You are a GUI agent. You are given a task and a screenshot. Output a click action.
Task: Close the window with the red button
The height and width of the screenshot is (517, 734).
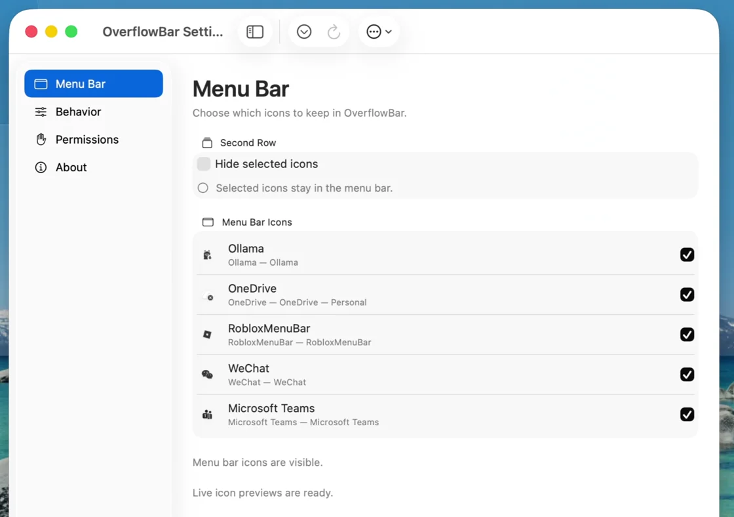coord(31,31)
